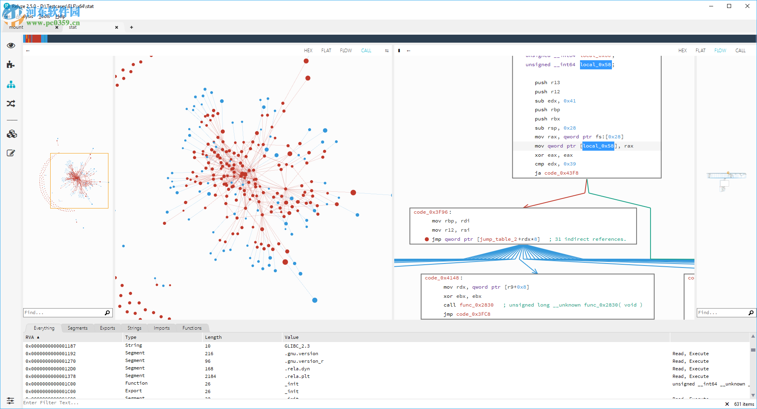Click the right pane Find input field
This screenshot has width=757, height=409.
coord(722,313)
